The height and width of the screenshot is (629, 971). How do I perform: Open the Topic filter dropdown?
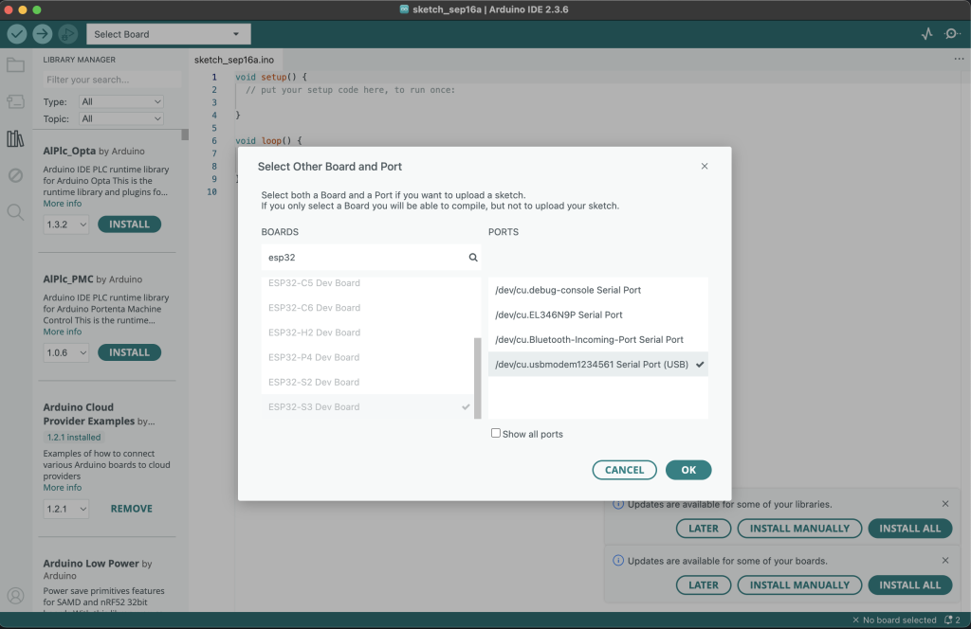[120, 118]
